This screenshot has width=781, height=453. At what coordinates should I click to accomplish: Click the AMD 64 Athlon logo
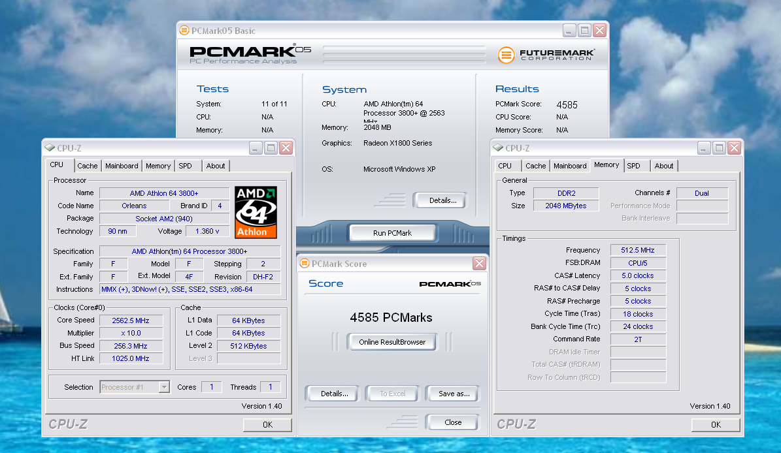[x=256, y=212]
